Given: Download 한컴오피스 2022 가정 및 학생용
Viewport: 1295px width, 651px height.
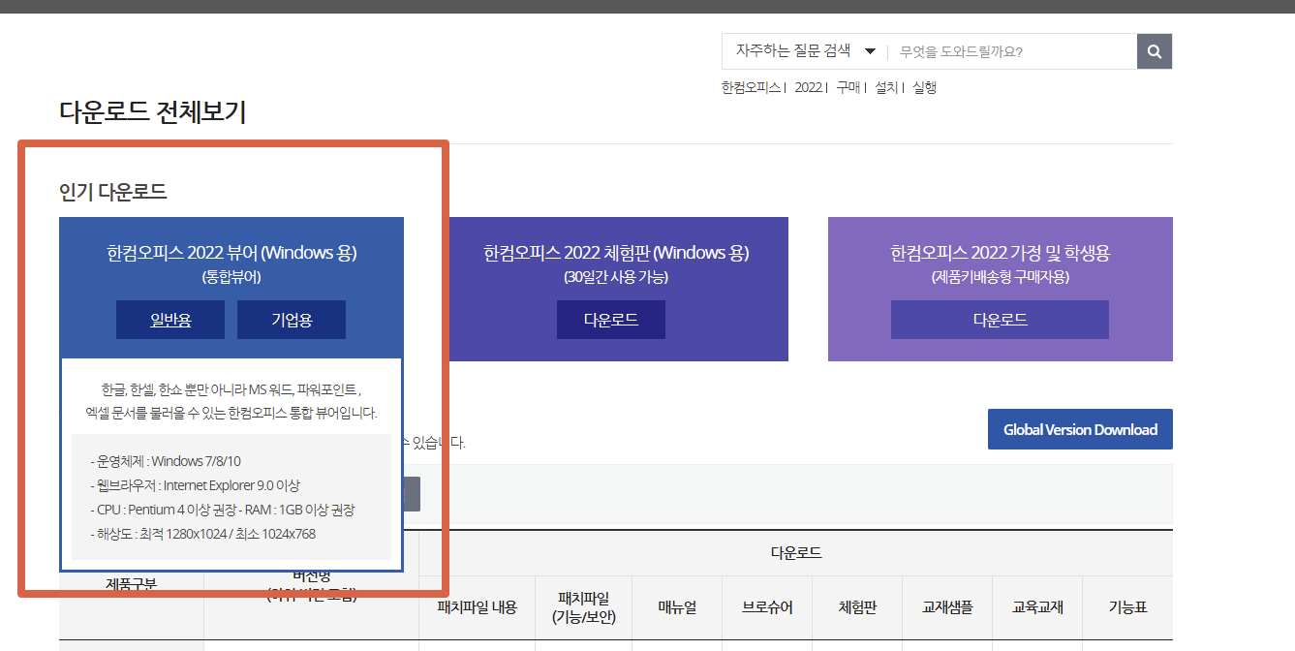Looking at the screenshot, I should pos(1000,320).
